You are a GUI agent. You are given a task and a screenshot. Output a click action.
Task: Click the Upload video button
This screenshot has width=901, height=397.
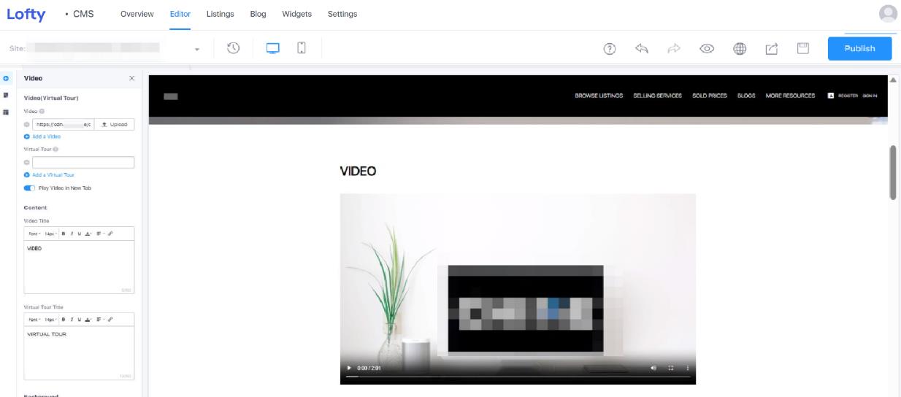pyautogui.click(x=114, y=124)
